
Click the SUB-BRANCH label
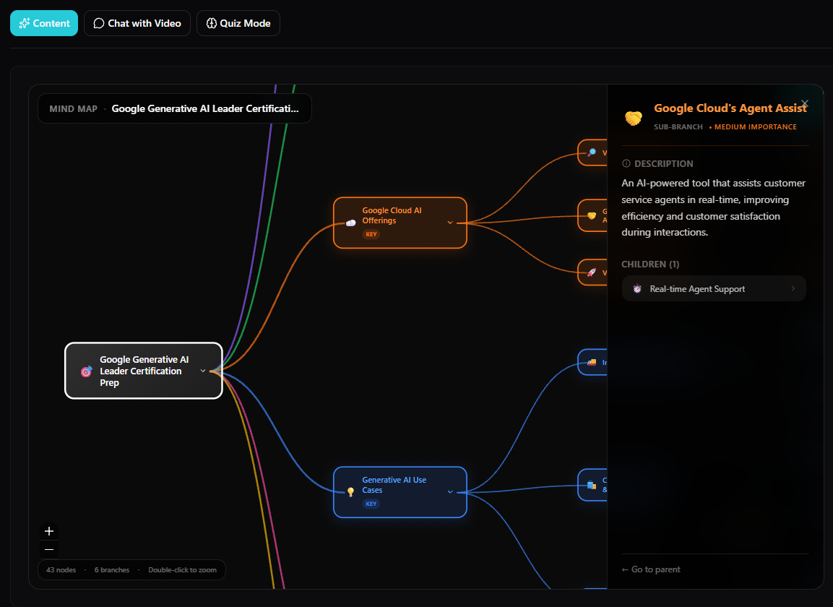tap(678, 127)
